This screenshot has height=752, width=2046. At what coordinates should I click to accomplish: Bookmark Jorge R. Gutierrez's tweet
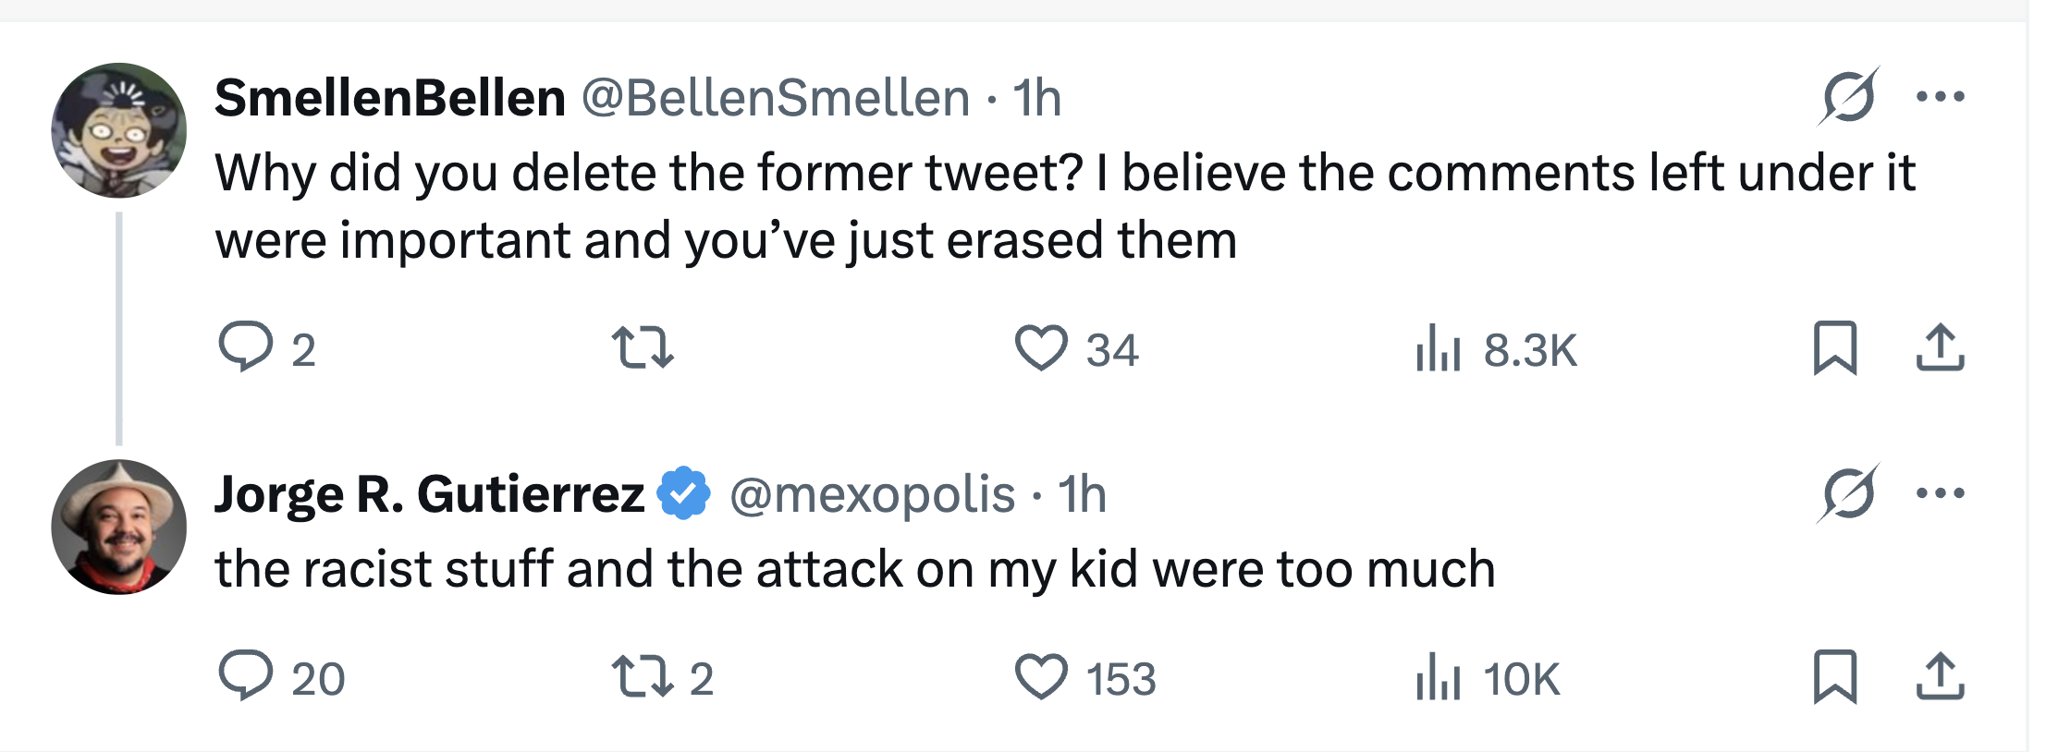(x=1835, y=676)
